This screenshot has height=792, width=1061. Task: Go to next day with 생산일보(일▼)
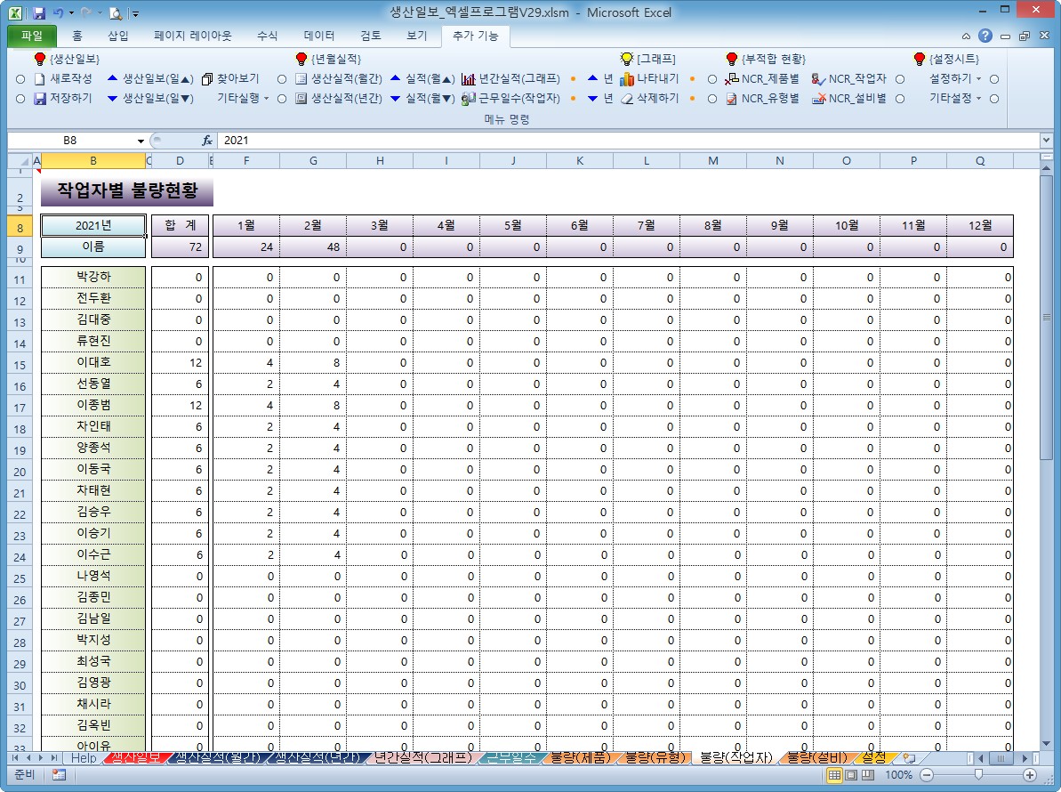(150, 99)
